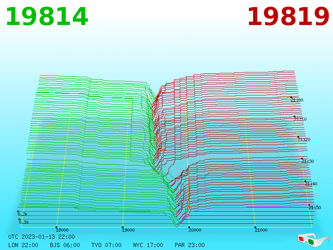Click the 20000 price axis label
The height and width of the screenshot is (250, 333).
[195, 230]
